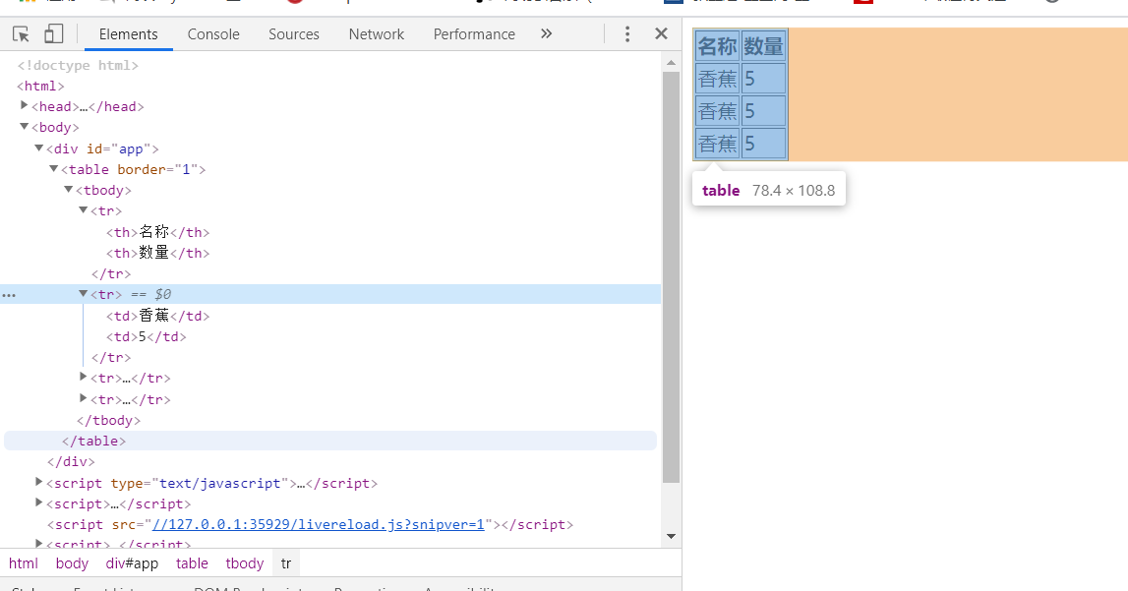The height and width of the screenshot is (591, 1128).
Task: Toggle the device toolbar icon
Action: click(x=54, y=33)
